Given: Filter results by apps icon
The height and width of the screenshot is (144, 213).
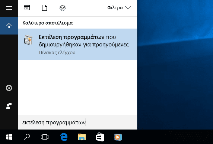Looking at the screenshot, I should point(27,8).
